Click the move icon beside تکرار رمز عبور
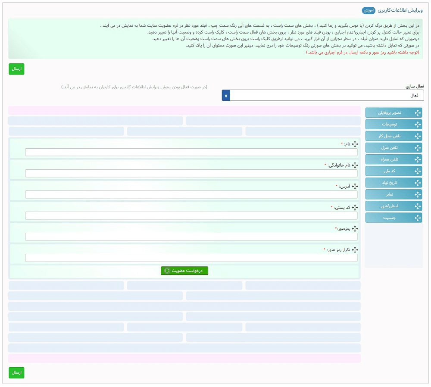431x387 pixels. coord(355,250)
